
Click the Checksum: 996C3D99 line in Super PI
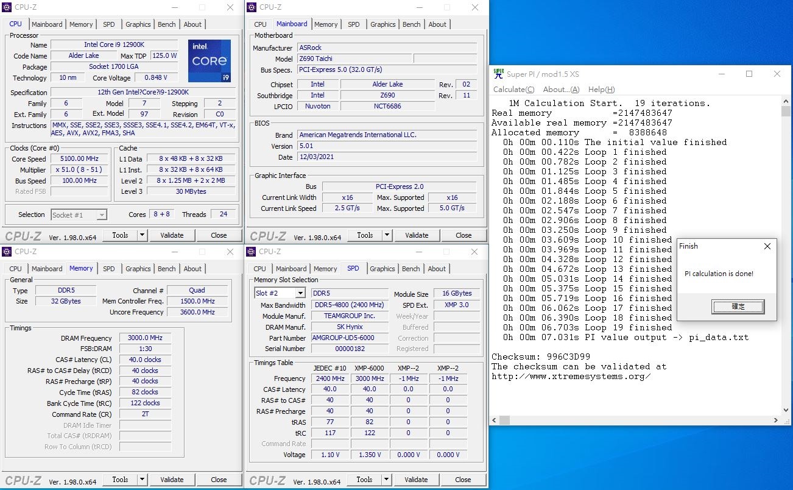pyautogui.click(x=541, y=357)
